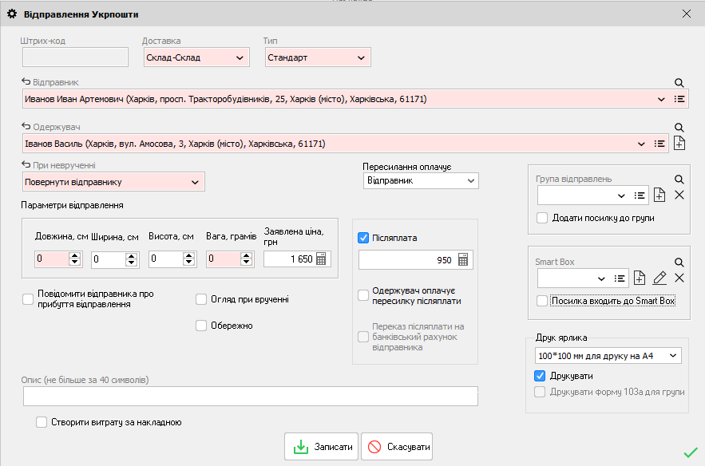
Task: Add new Smart Box with plus icon
Action: [x=639, y=278]
